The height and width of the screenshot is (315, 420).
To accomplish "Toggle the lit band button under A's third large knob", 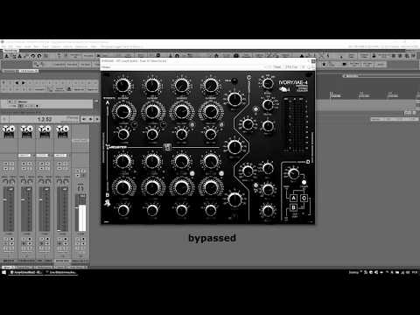I will [192, 124].
